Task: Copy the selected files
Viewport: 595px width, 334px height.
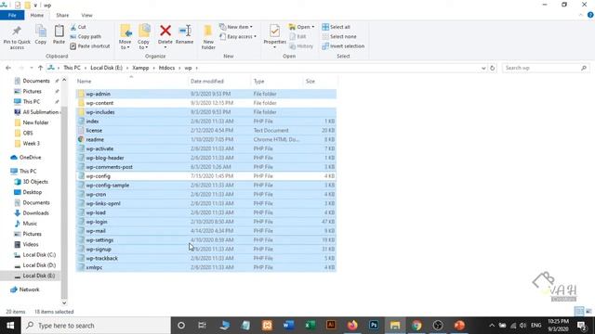Action: coord(41,35)
